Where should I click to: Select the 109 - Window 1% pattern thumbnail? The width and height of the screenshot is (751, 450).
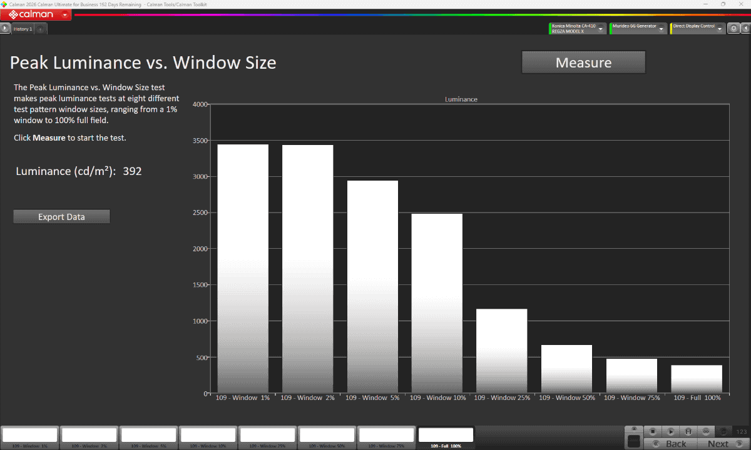(29, 437)
